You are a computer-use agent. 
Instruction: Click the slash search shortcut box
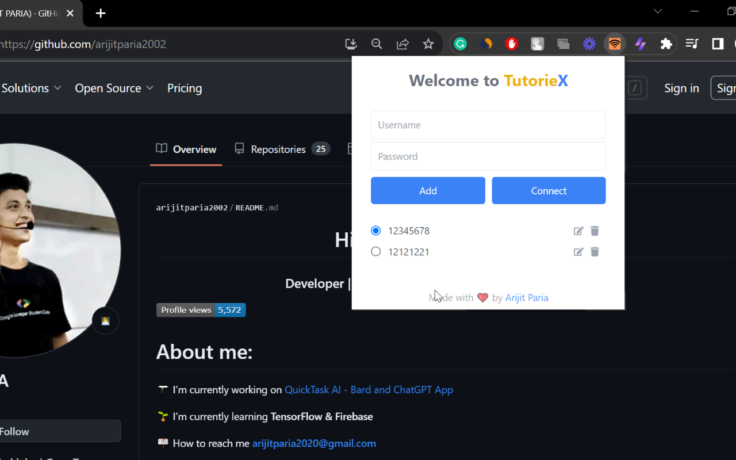[x=635, y=88]
